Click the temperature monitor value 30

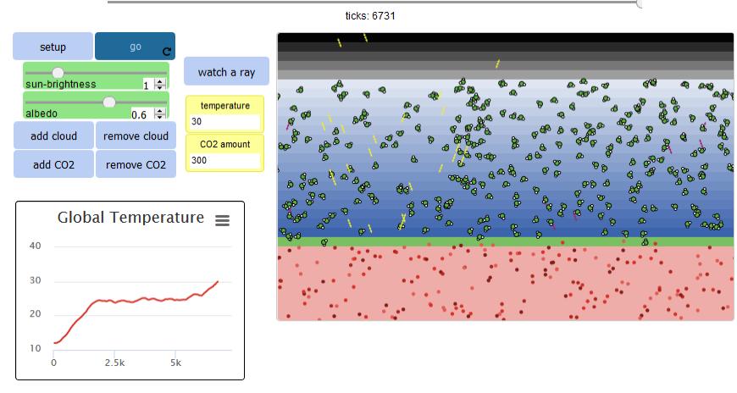pyautogui.click(x=224, y=122)
